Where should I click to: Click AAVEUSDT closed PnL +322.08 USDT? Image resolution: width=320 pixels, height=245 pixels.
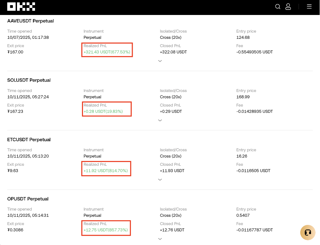[173, 52]
